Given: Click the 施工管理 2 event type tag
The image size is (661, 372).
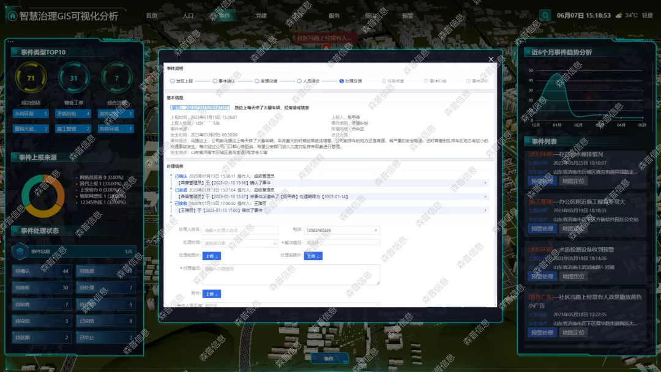Looking at the screenshot, I should [73, 129].
